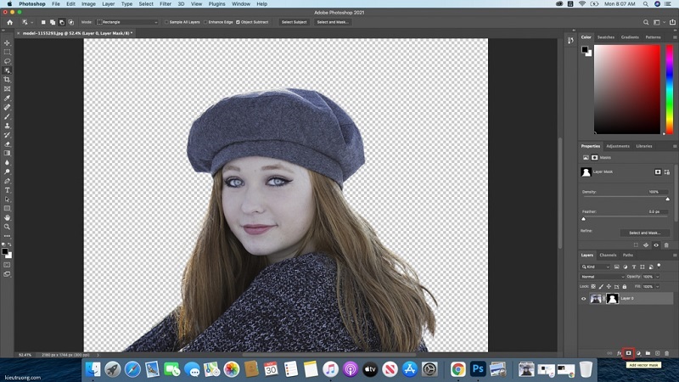679x382 pixels.
Task: Toggle the Object Subtract checkbox
Action: 238,22
